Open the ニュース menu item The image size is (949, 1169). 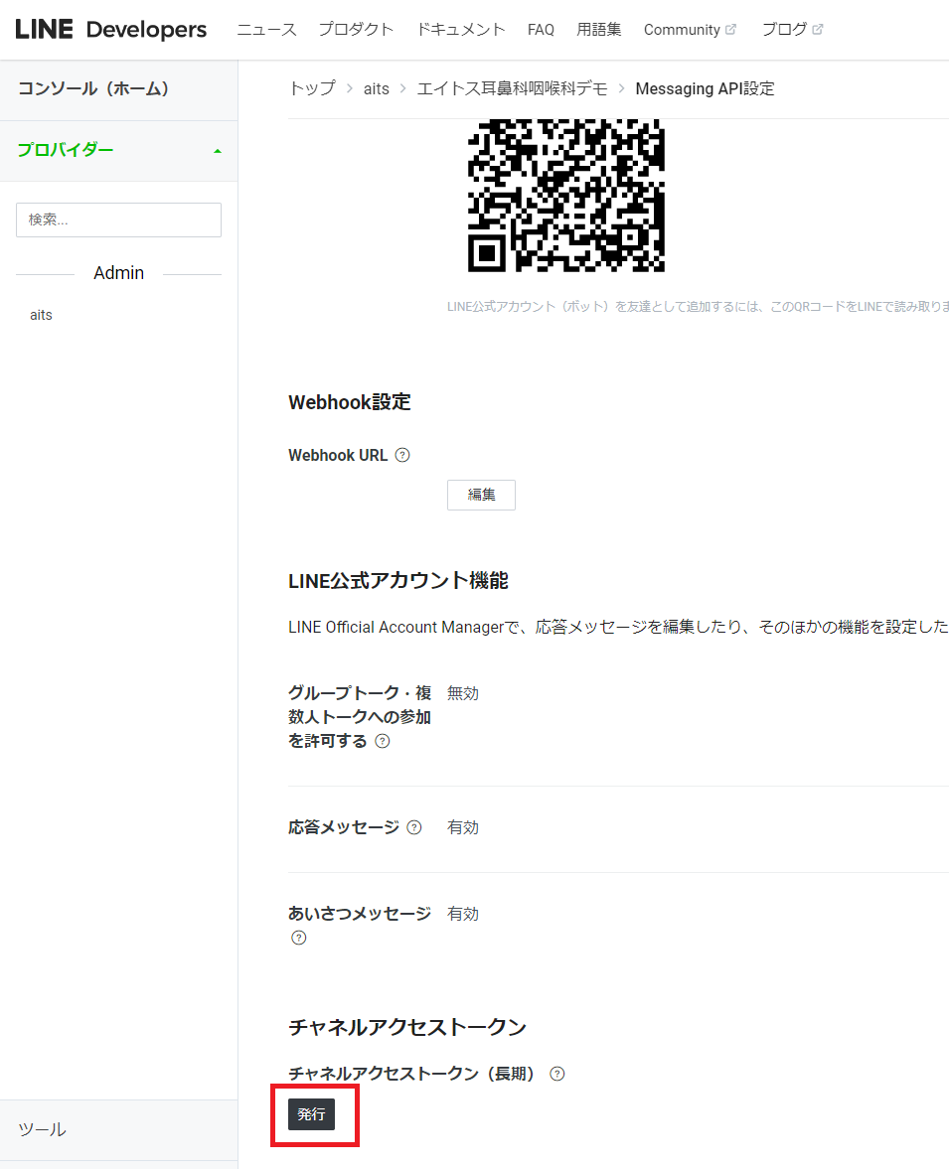pyautogui.click(x=265, y=29)
